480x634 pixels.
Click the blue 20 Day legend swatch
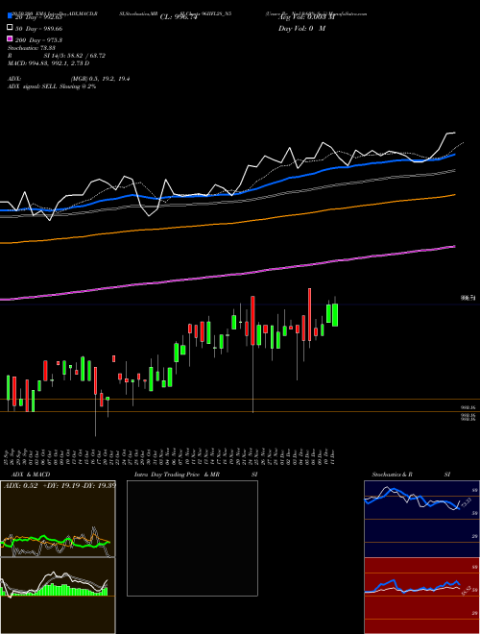[10, 16]
